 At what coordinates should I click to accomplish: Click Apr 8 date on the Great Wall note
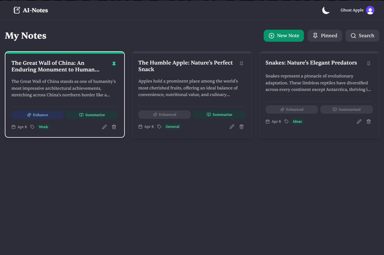[x=22, y=127]
